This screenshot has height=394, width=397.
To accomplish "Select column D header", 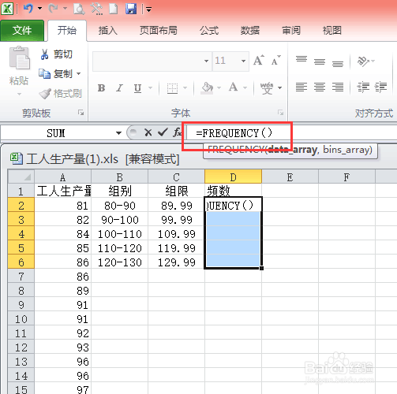I will tap(233, 177).
